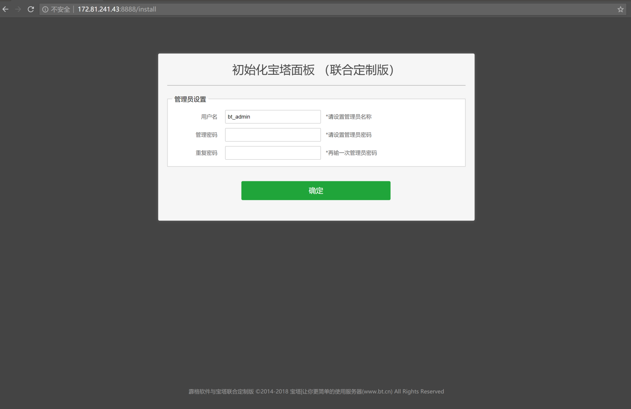Screen dimensions: 631x409
Task: Click the browser back arrow
Action: click(5, 9)
